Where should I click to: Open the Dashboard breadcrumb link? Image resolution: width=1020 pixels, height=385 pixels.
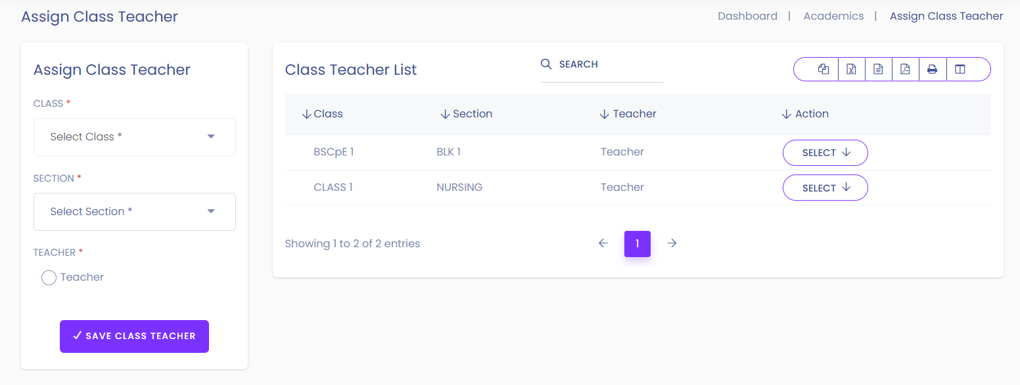click(747, 16)
